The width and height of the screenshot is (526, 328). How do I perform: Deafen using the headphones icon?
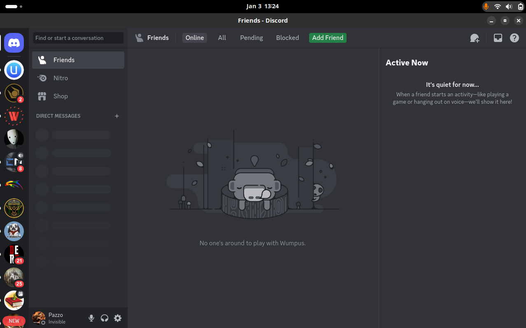pos(104,318)
